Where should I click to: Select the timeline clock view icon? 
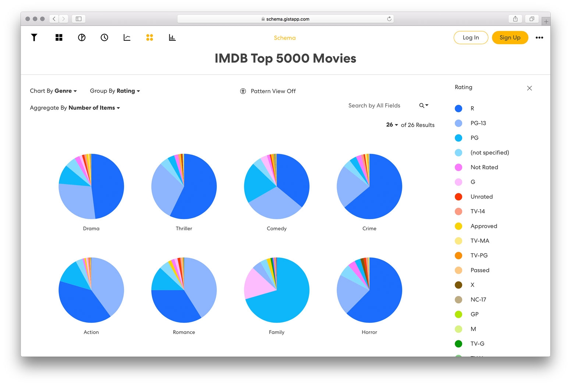[104, 37]
